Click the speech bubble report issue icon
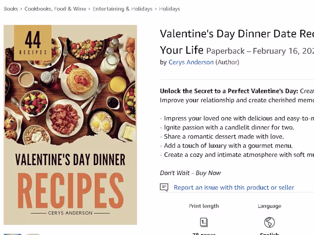Image resolution: width=314 pixels, height=235 pixels. [x=164, y=187]
